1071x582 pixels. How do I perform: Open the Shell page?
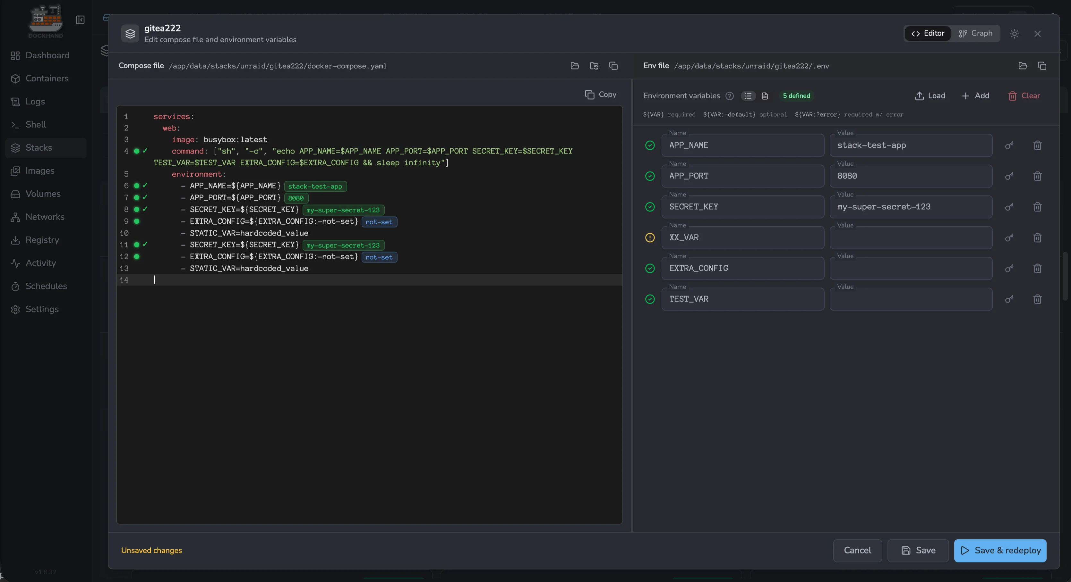[x=46, y=125]
